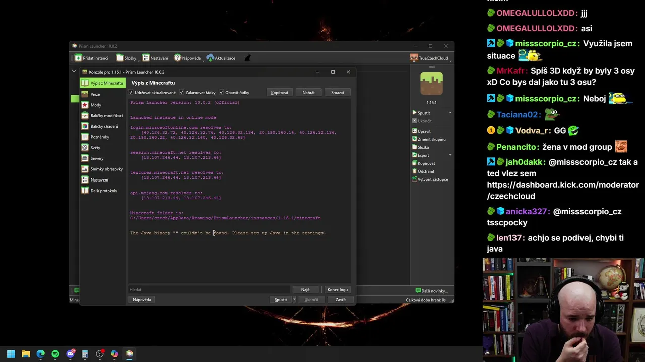
Task: Click Spustit button at console bottom
Action: coord(281,300)
